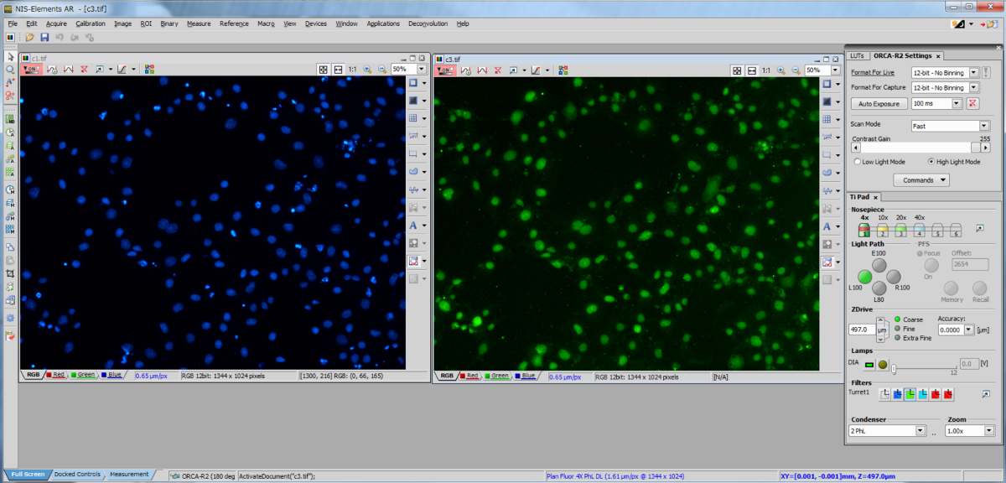Select Fine ZDrive step mode

click(898, 329)
